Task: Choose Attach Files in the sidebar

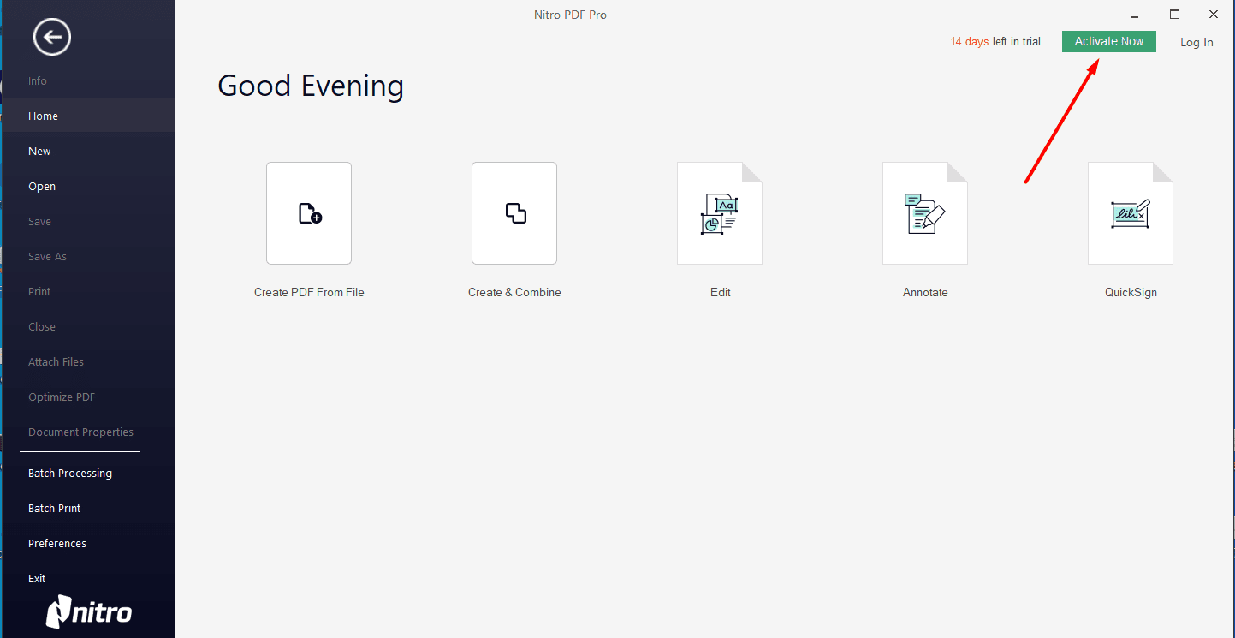Action: [x=56, y=362]
